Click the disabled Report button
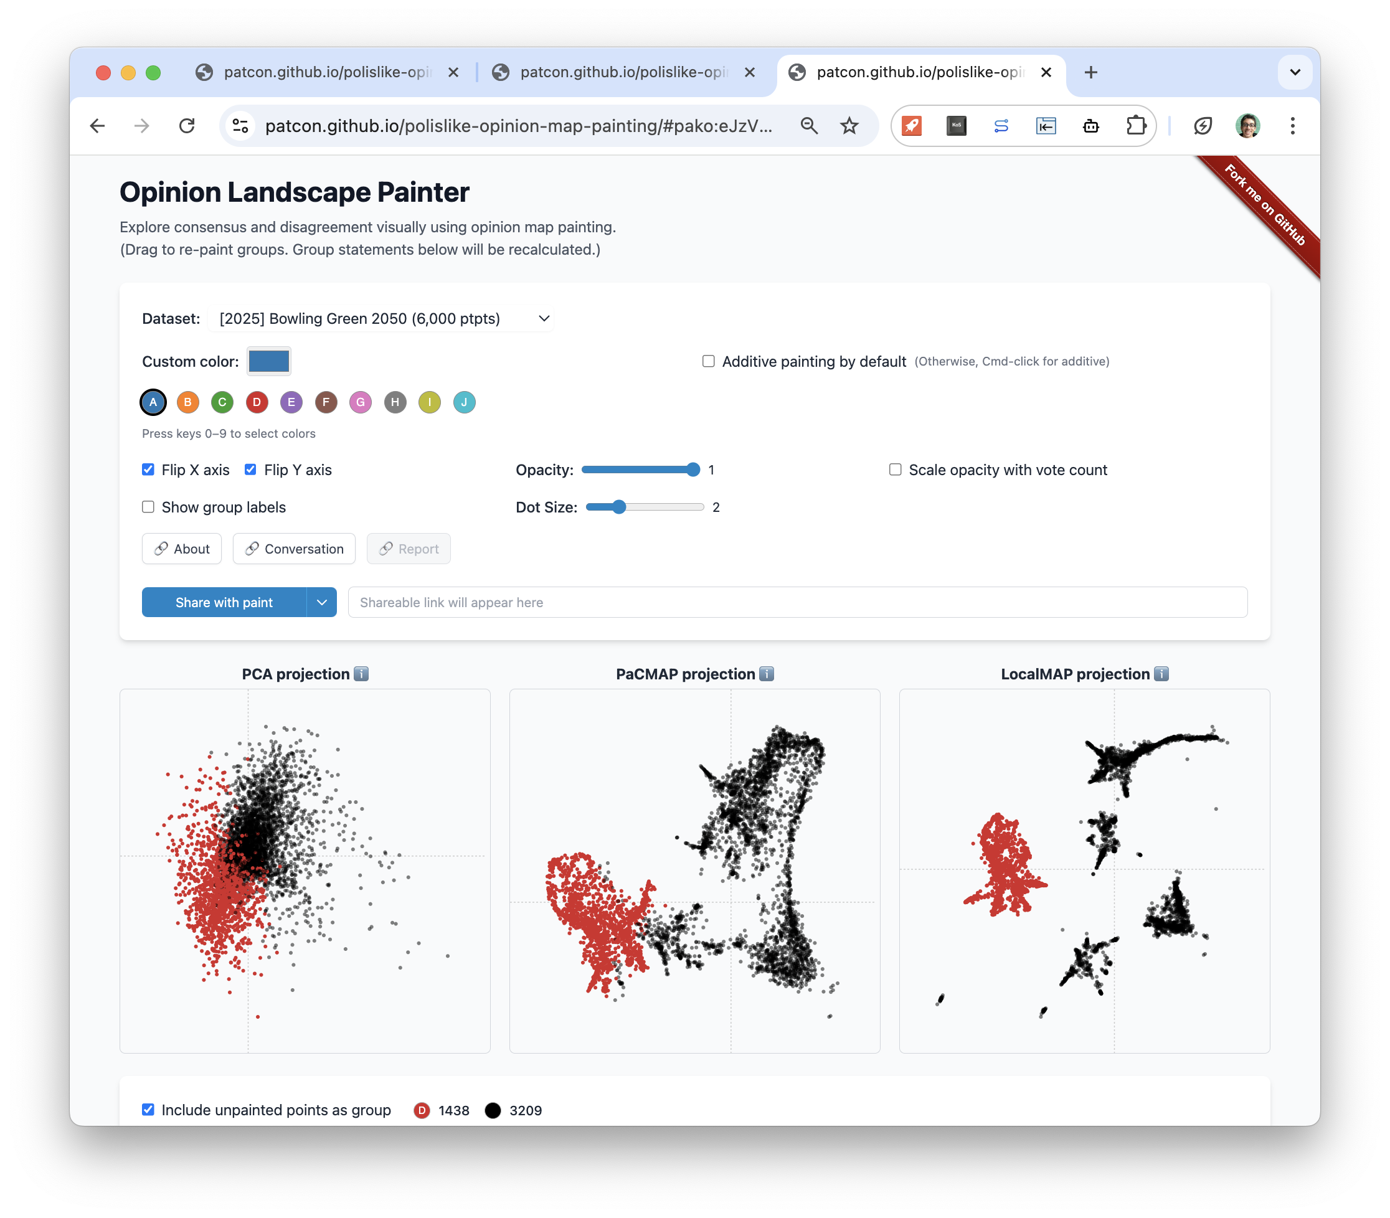Image resolution: width=1390 pixels, height=1218 pixels. [409, 549]
